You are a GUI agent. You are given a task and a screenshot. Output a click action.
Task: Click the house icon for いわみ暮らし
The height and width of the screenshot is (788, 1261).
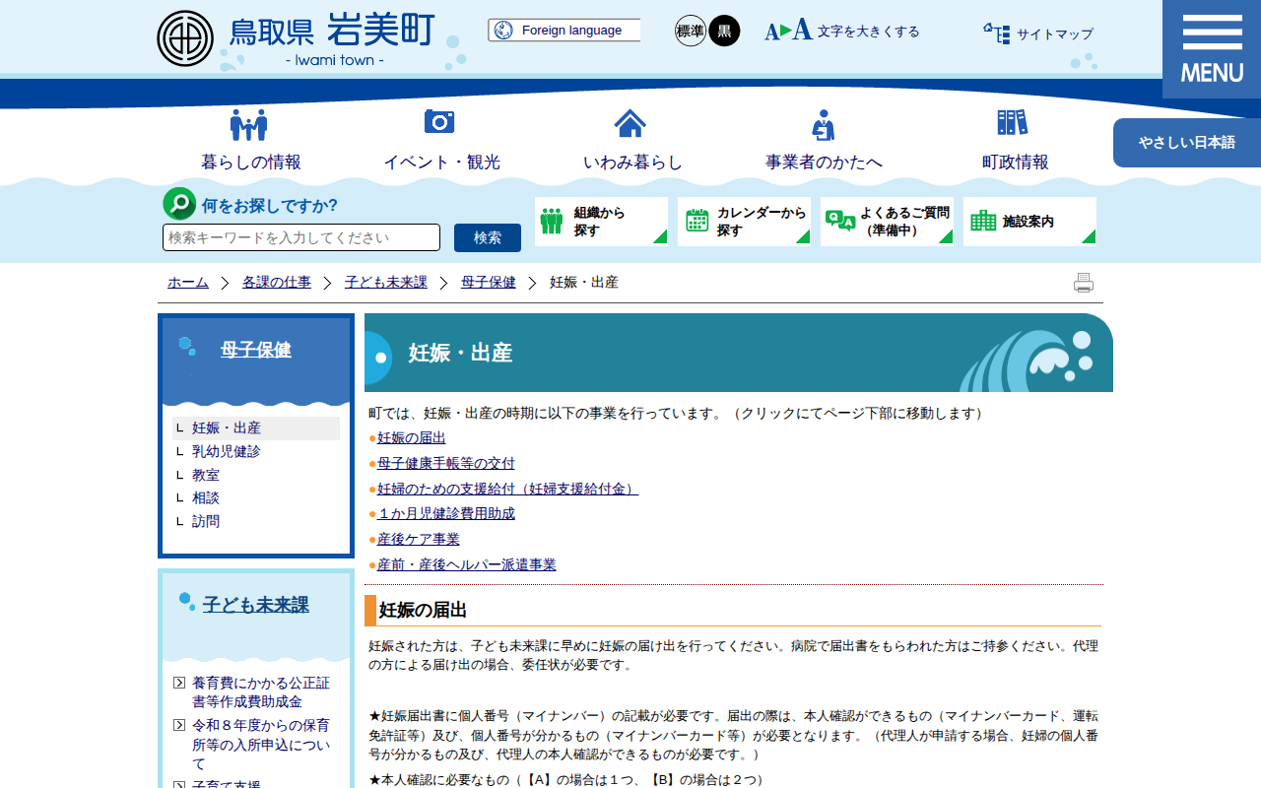(x=630, y=123)
